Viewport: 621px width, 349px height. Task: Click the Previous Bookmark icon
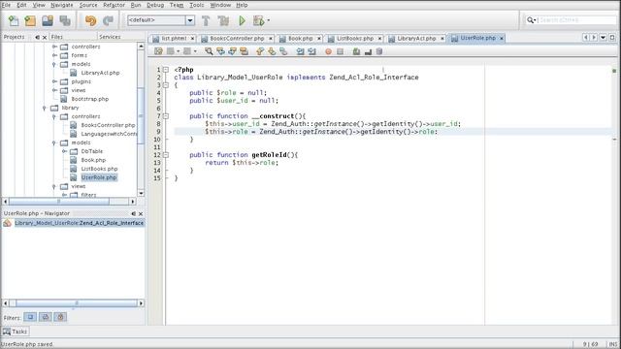[x=260, y=51]
